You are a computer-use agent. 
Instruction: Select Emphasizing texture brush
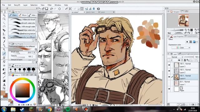pyautogui.click(x=22, y=34)
